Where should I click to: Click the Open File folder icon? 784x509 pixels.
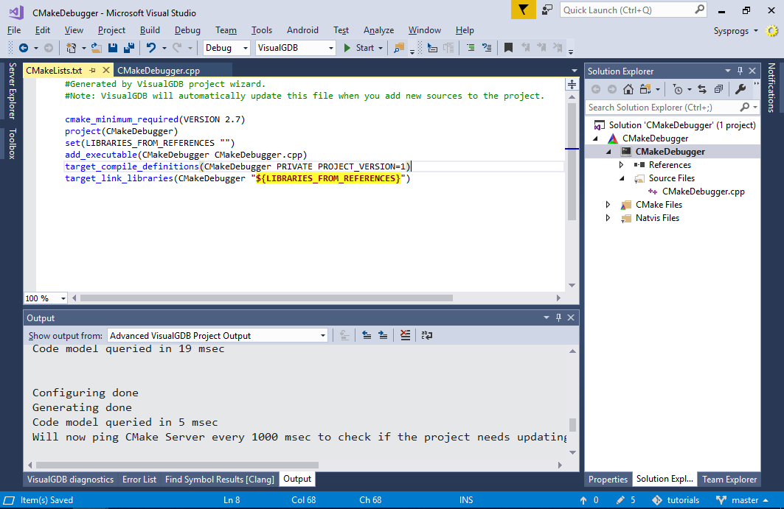click(x=97, y=48)
